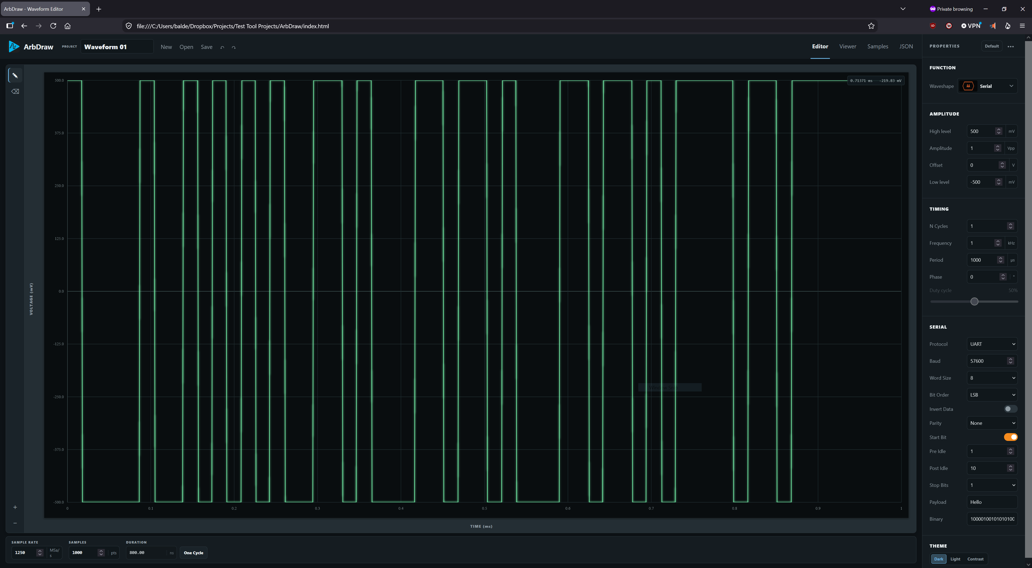Open the Waveshape Serial dropdown

[x=988, y=86]
